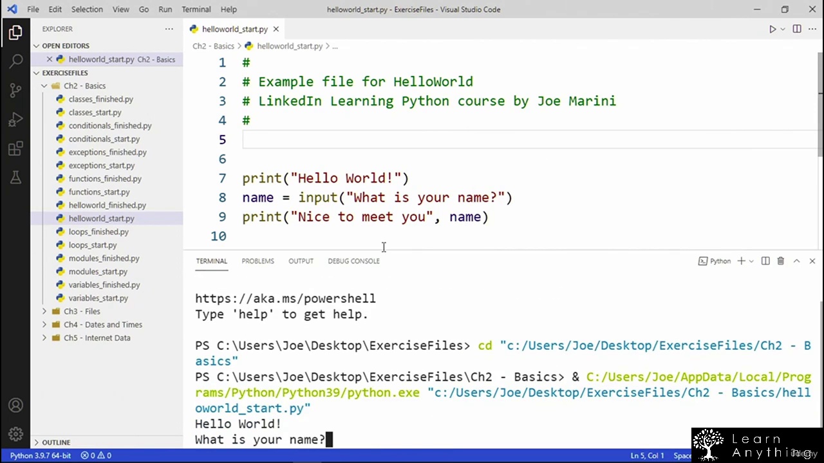Image resolution: width=824 pixels, height=463 pixels.
Task: Open exceptions_finished.py in Explorer
Action: pyautogui.click(x=108, y=152)
